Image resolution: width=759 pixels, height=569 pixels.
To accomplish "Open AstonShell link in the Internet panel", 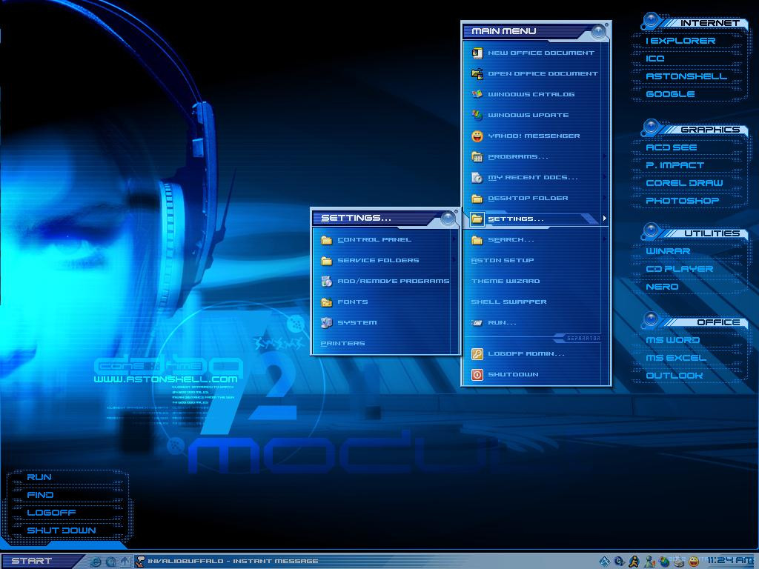I will pos(686,76).
